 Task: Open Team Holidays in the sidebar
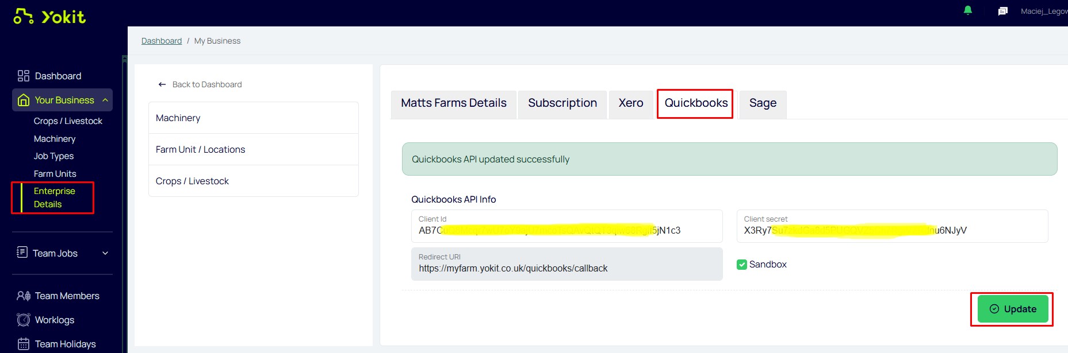pos(66,344)
